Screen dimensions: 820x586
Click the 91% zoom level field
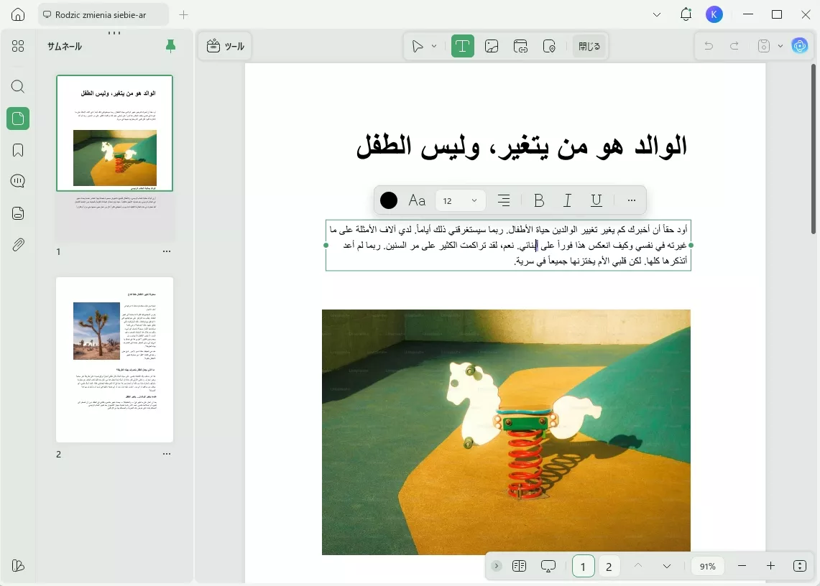[708, 566]
